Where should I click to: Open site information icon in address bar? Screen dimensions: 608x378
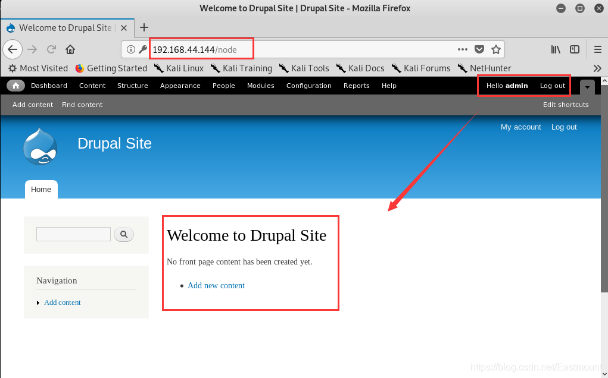131,49
